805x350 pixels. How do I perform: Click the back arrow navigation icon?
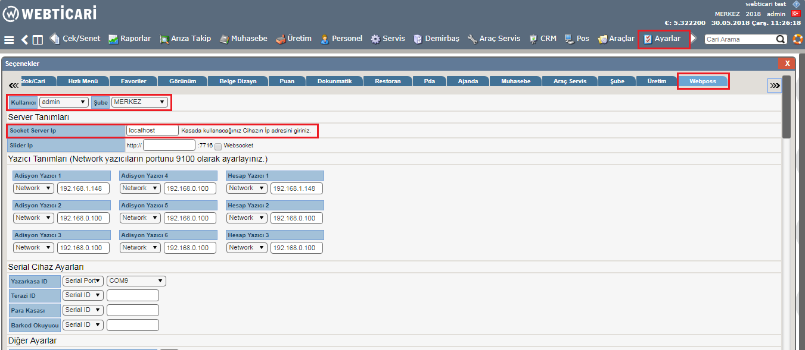(24, 40)
